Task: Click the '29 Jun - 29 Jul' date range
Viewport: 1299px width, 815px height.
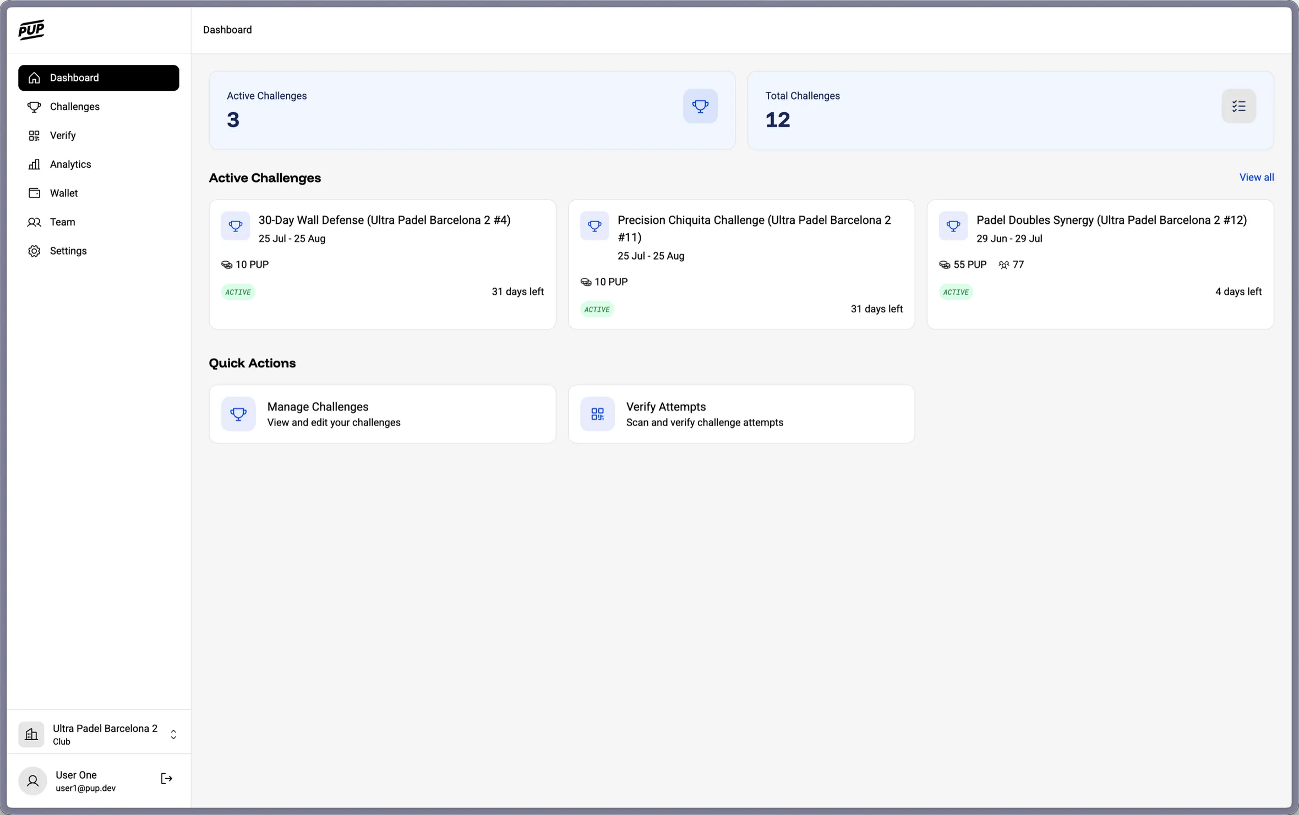Action: click(x=1009, y=239)
